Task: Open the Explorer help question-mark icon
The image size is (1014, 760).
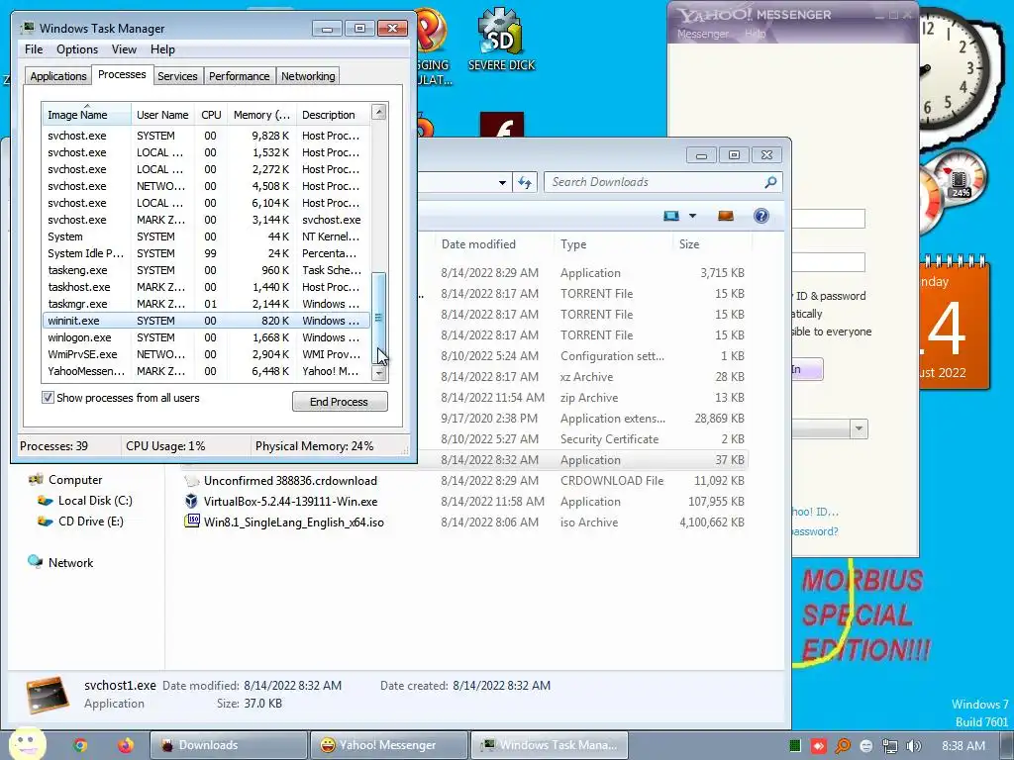Action: 761,216
